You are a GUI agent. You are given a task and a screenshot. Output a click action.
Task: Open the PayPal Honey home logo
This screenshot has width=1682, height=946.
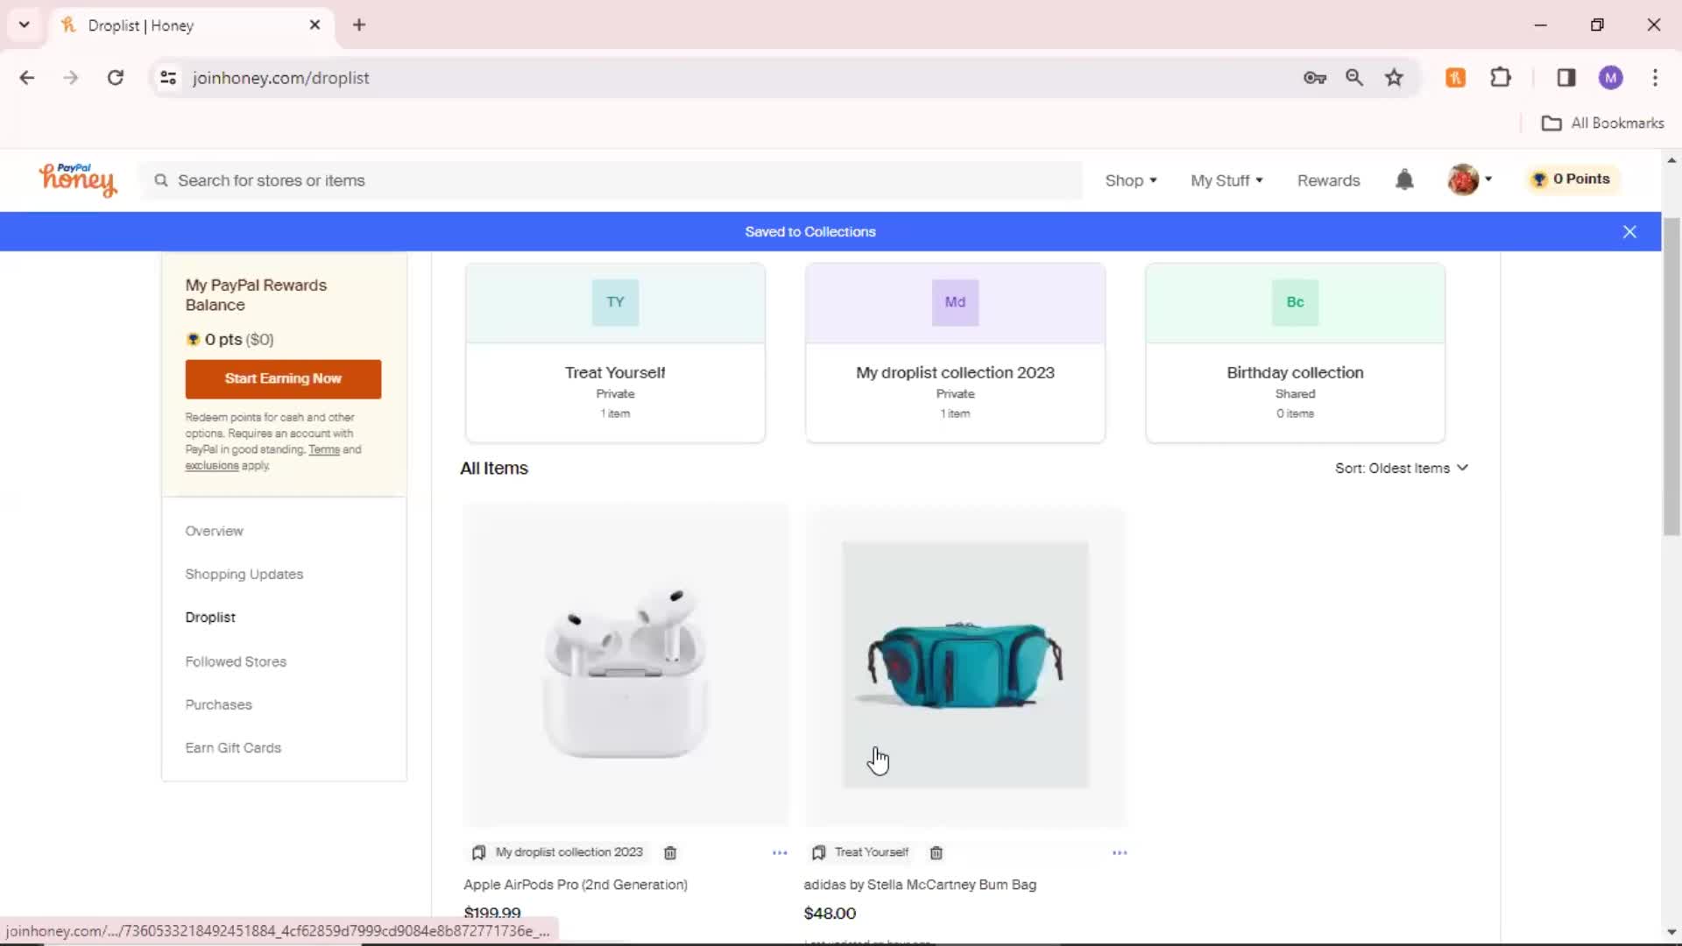coord(77,180)
